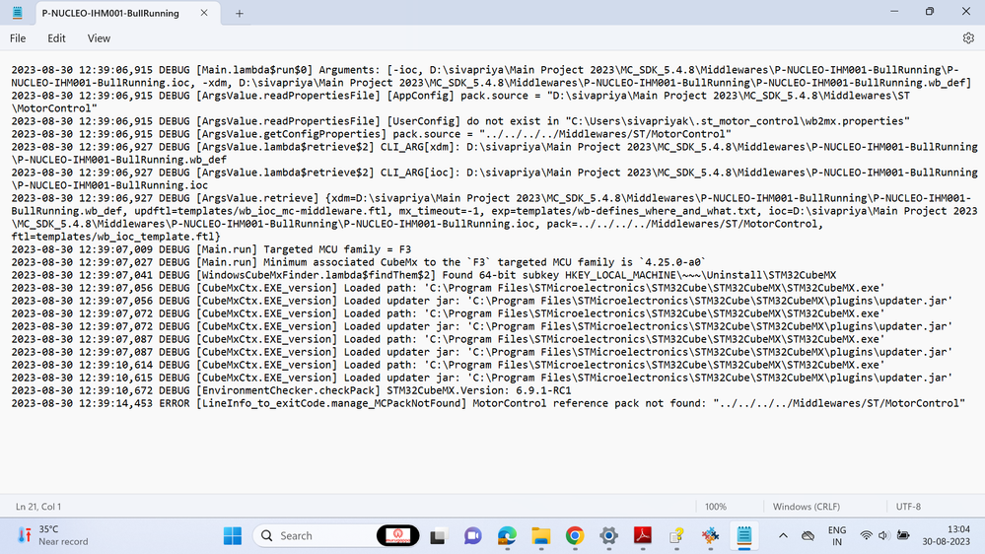Open the colorful pinwheel app on taskbar
This screenshot has width=985, height=554.
[711, 536]
